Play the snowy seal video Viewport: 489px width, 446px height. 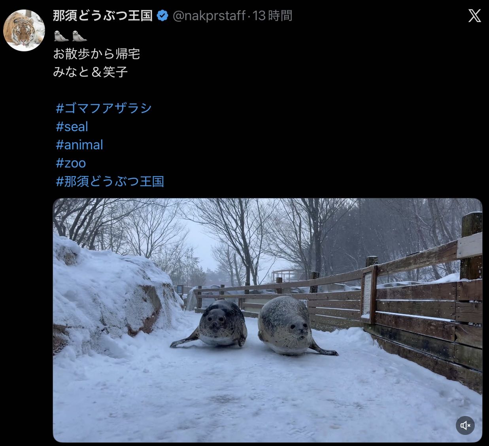coord(268,320)
